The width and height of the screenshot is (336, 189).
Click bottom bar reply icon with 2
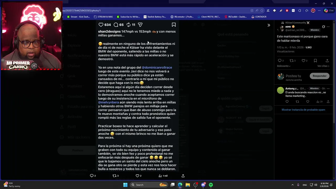click(x=93, y=176)
